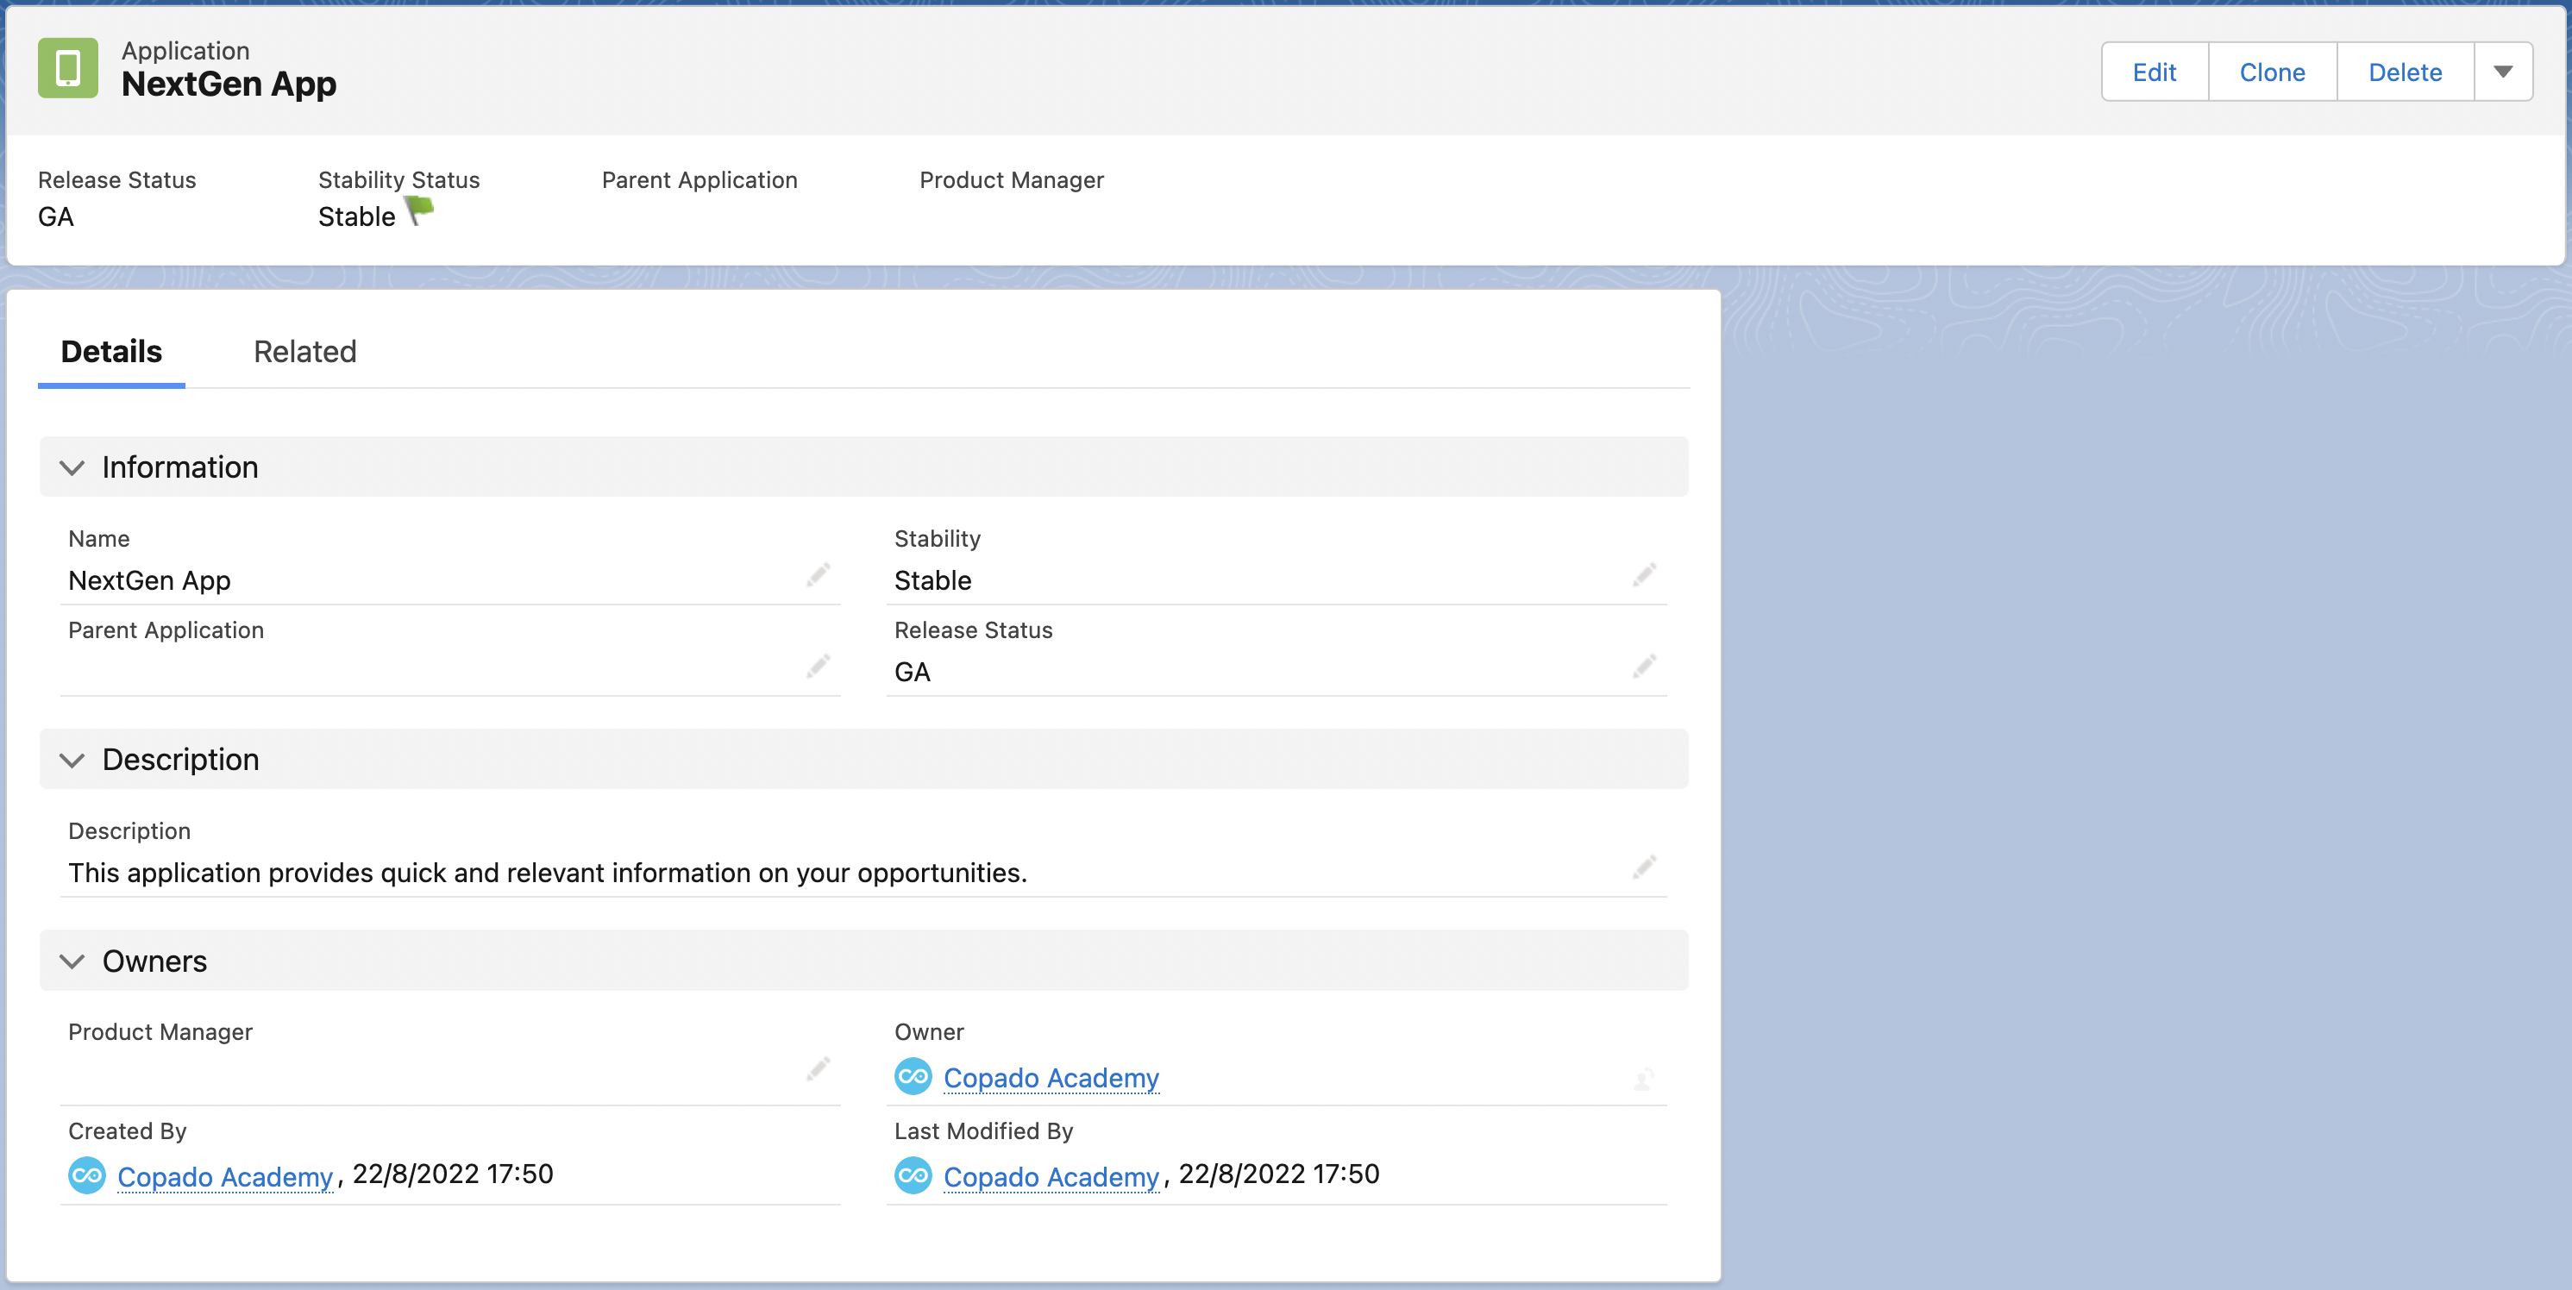Collapse the Owners section
This screenshot has height=1290, width=2572.
coord(72,961)
